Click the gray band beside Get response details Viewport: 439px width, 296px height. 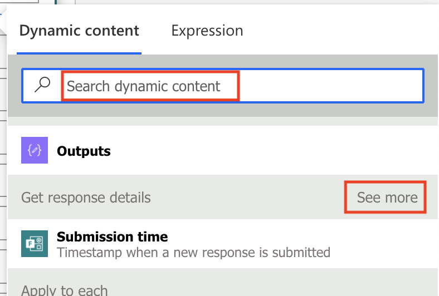(246, 198)
